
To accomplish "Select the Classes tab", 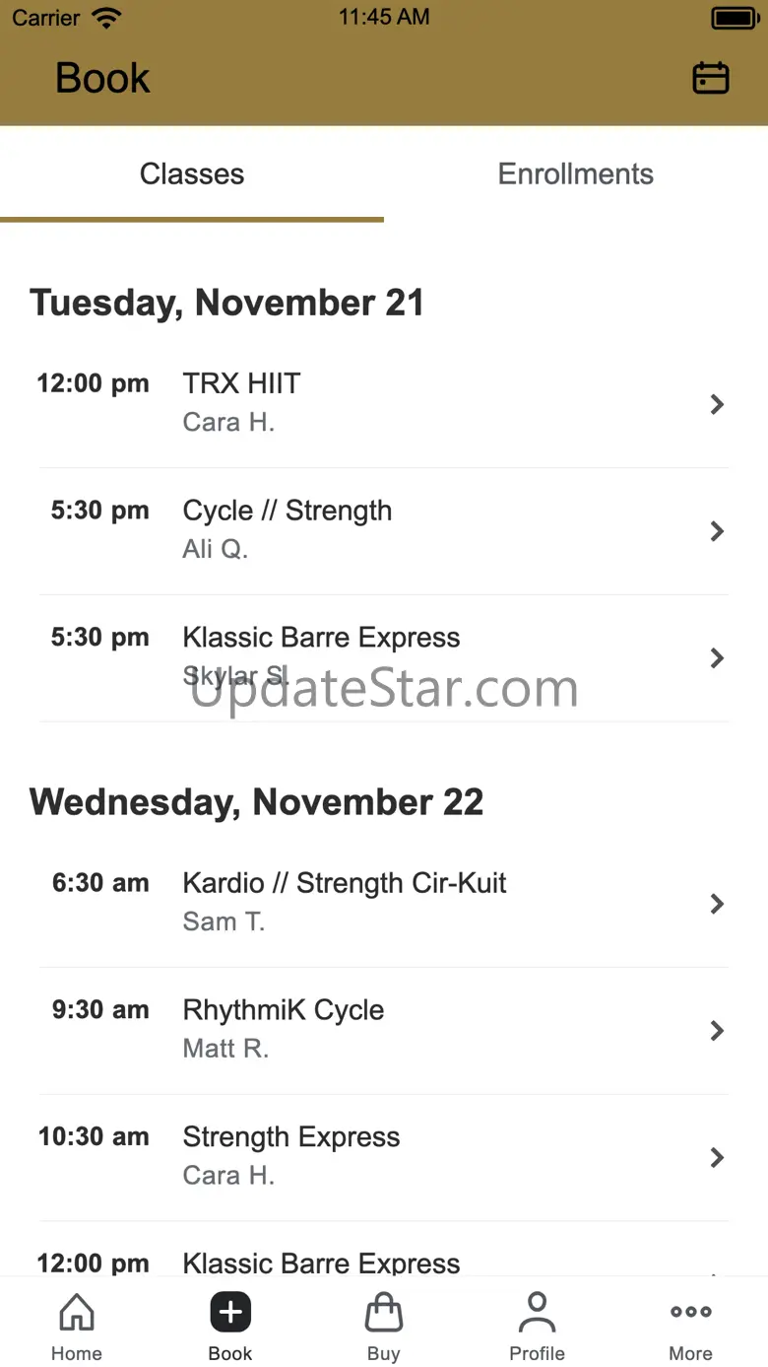I will pyautogui.click(x=192, y=174).
